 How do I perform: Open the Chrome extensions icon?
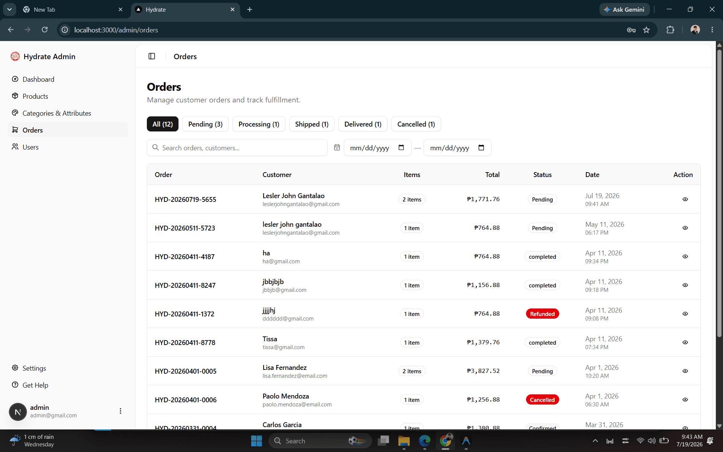coord(670,30)
